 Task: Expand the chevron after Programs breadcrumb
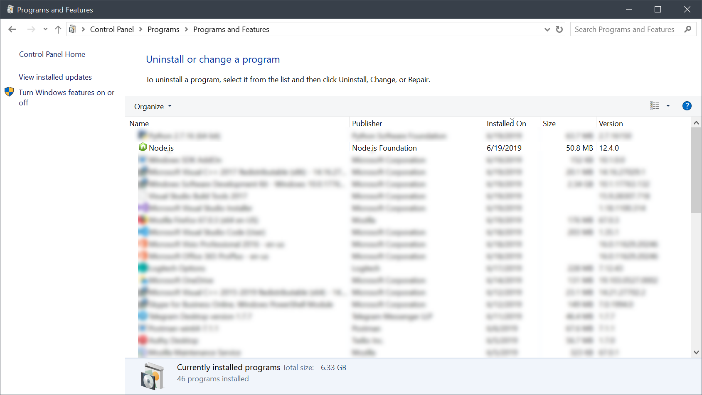pyautogui.click(x=186, y=29)
